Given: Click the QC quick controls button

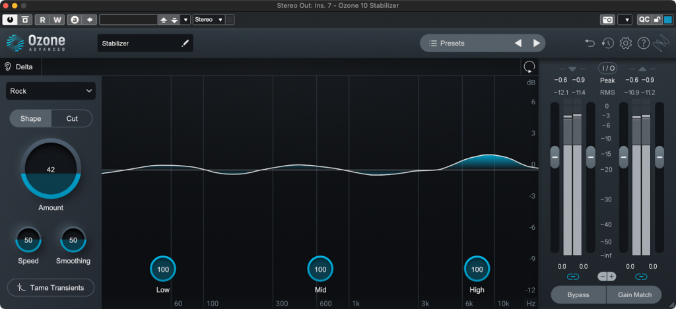Looking at the screenshot, I should [x=644, y=19].
